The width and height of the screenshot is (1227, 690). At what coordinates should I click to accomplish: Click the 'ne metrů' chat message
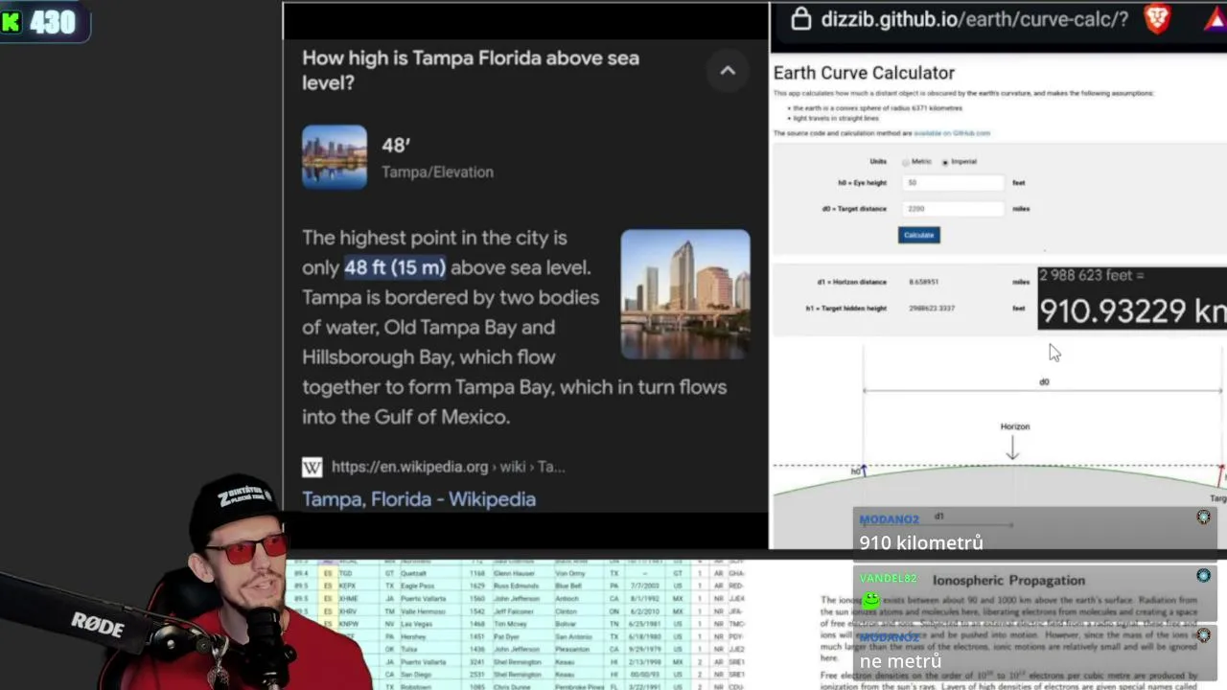coord(900,661)
